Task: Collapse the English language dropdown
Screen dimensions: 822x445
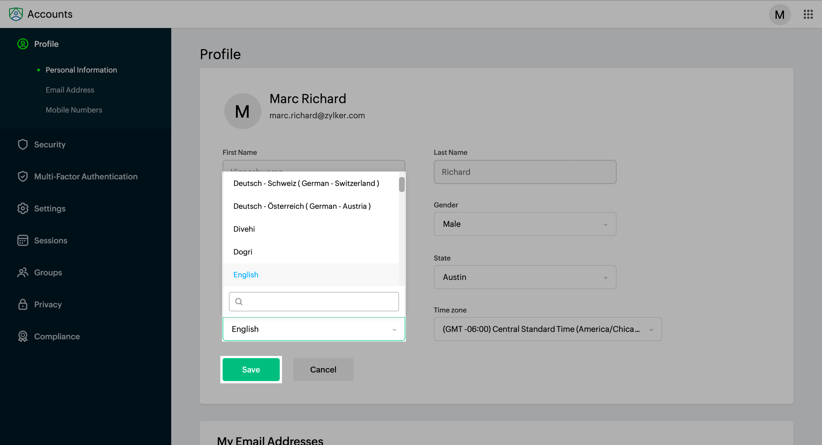Action: pyautogui.click(x=314, y=329)
